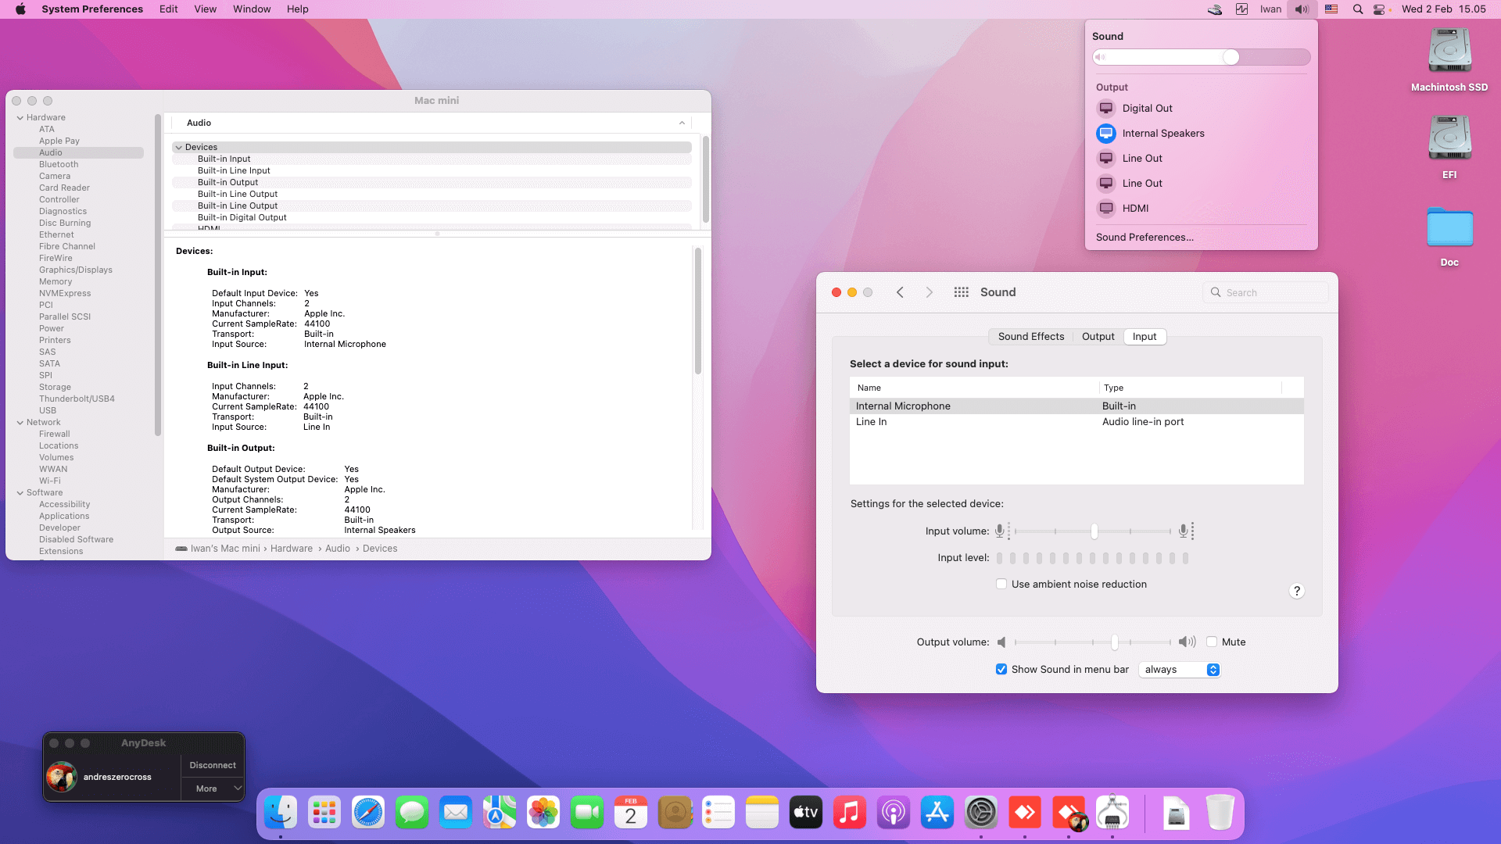Open the 'always' popup menu

coord(1180,670)
